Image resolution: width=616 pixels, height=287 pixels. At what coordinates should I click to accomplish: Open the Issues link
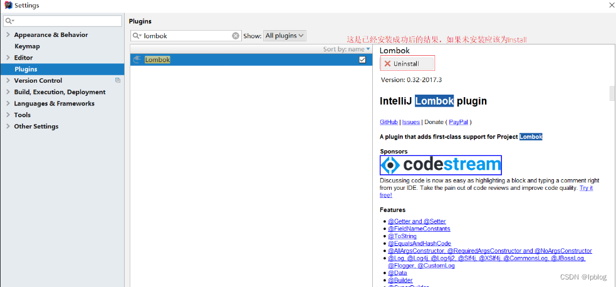411,122
